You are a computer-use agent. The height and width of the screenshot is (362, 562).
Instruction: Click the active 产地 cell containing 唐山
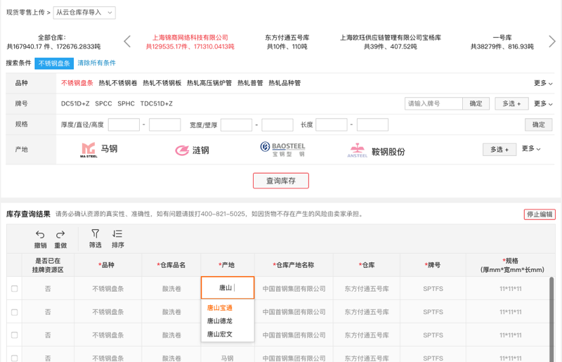coord(228,287)
